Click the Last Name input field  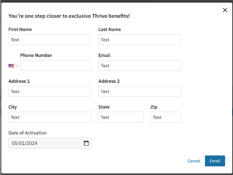(140, 40)
